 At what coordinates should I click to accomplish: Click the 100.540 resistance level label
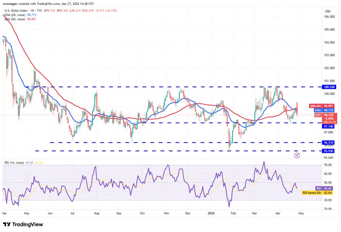[328, 87]
